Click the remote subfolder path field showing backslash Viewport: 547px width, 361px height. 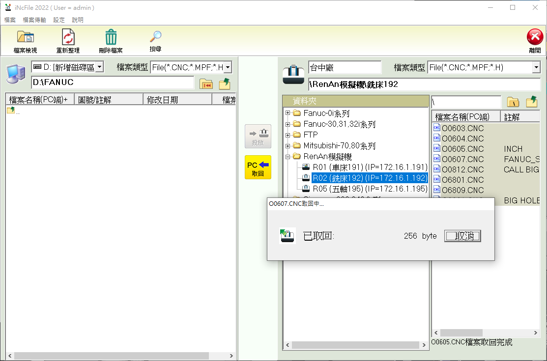466,102
